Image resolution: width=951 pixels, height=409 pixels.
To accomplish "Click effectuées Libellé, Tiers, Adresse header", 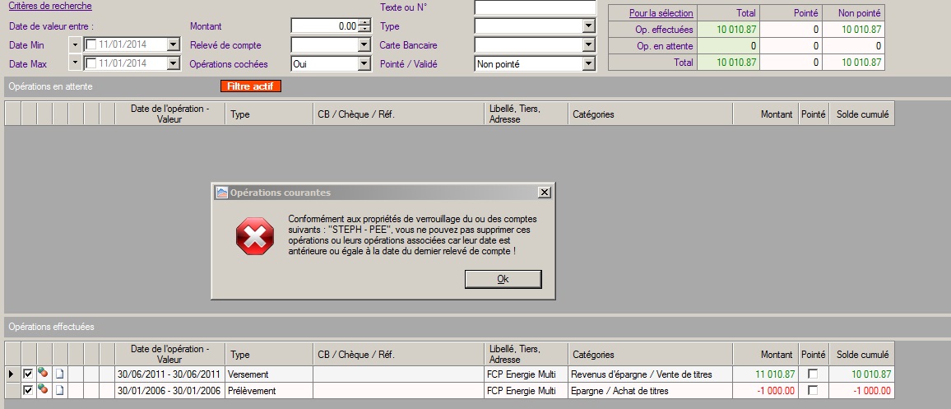I will point(527,354).
